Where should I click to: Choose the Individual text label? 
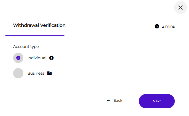(x=37, y=58)
